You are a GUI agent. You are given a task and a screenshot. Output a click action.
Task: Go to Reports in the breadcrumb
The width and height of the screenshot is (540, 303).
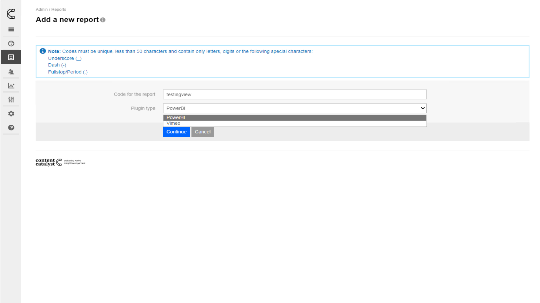59,9
